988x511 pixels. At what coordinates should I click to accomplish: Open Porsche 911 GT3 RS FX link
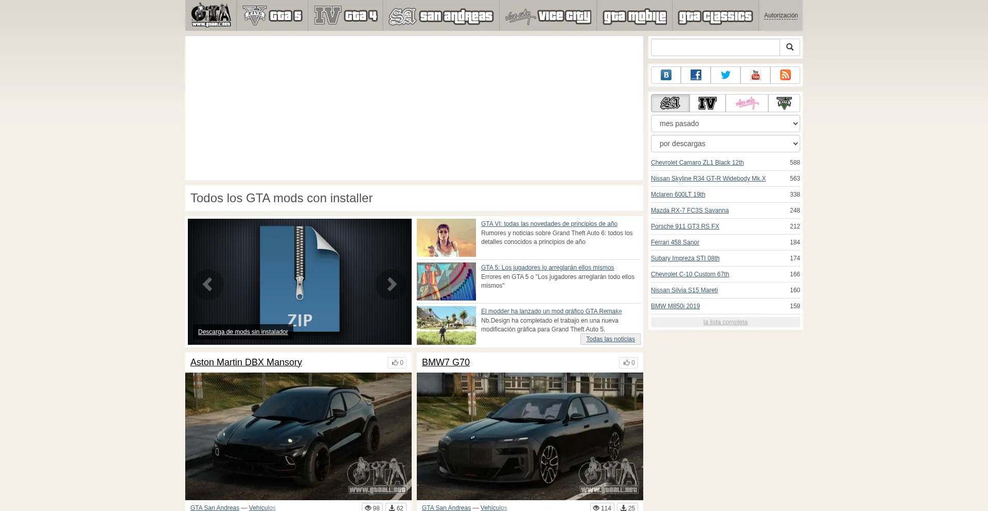click(x=685, y=226)
